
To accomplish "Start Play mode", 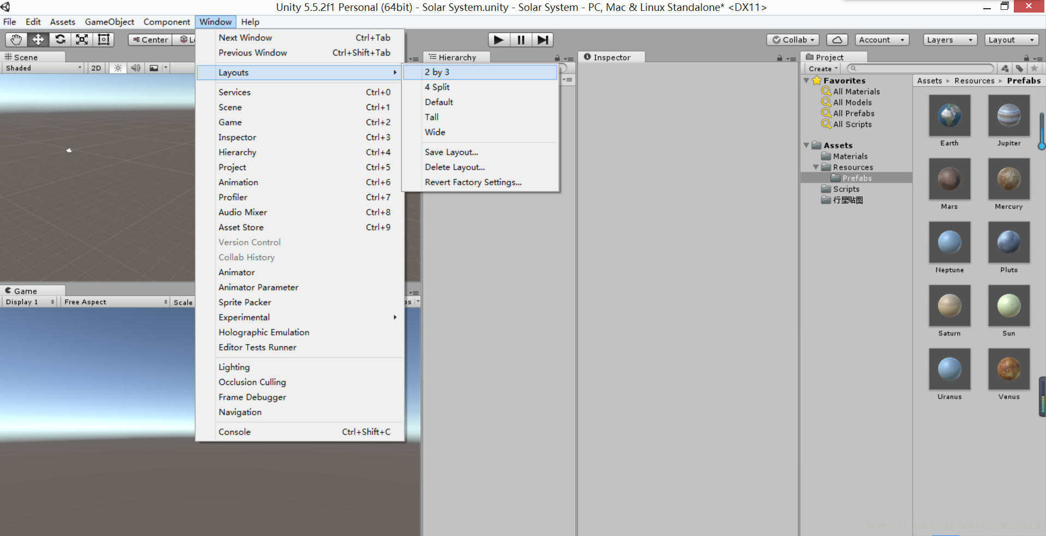I will pos(498,40).
